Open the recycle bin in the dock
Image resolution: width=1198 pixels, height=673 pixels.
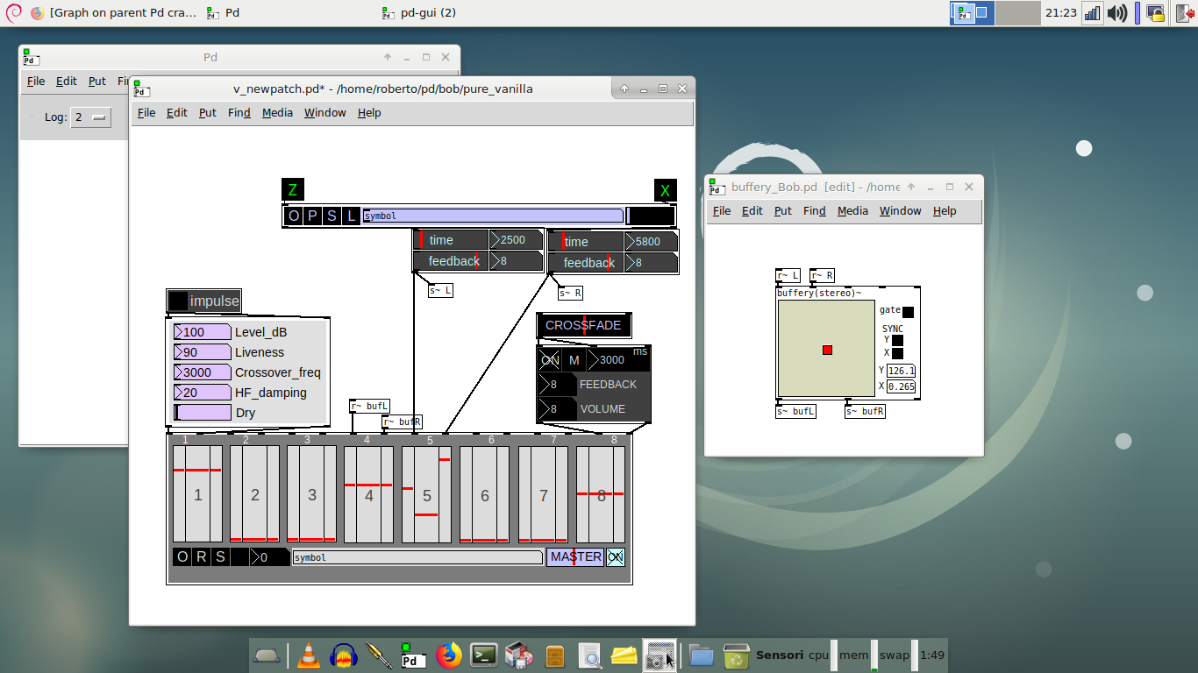(x=736, y=655)
